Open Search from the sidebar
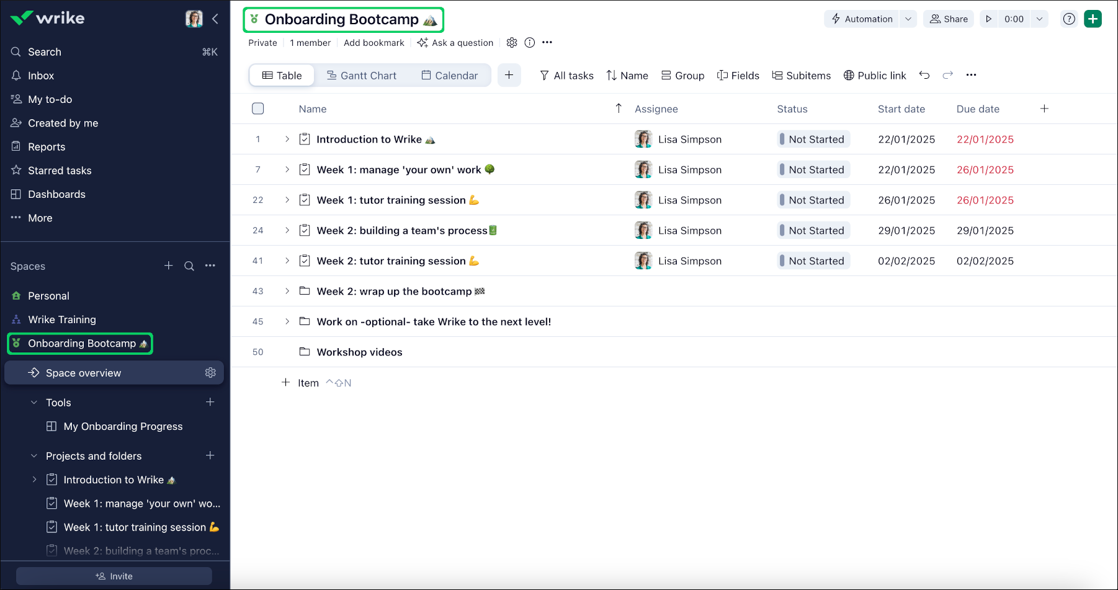Screen dimensions: 1118x590 click(44, 51)
